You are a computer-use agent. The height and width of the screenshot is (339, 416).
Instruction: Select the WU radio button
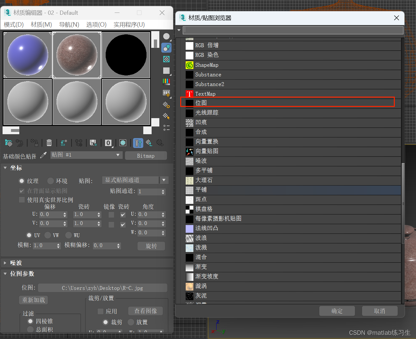pyautogui.click(x=68, y=235)
